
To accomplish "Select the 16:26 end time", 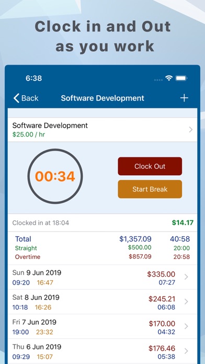I will [43, 308].
